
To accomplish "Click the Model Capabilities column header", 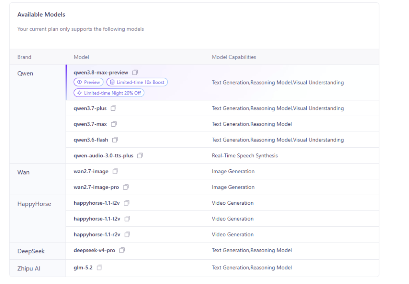I will 234,57.
